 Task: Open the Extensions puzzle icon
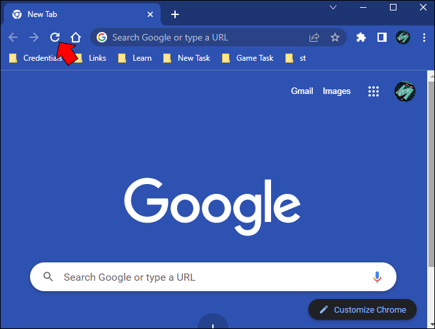click(361, 37)
